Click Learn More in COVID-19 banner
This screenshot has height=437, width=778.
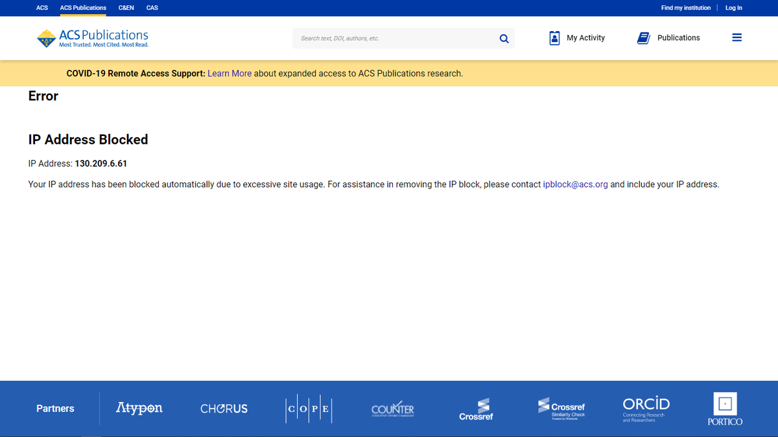pos(230,74)
